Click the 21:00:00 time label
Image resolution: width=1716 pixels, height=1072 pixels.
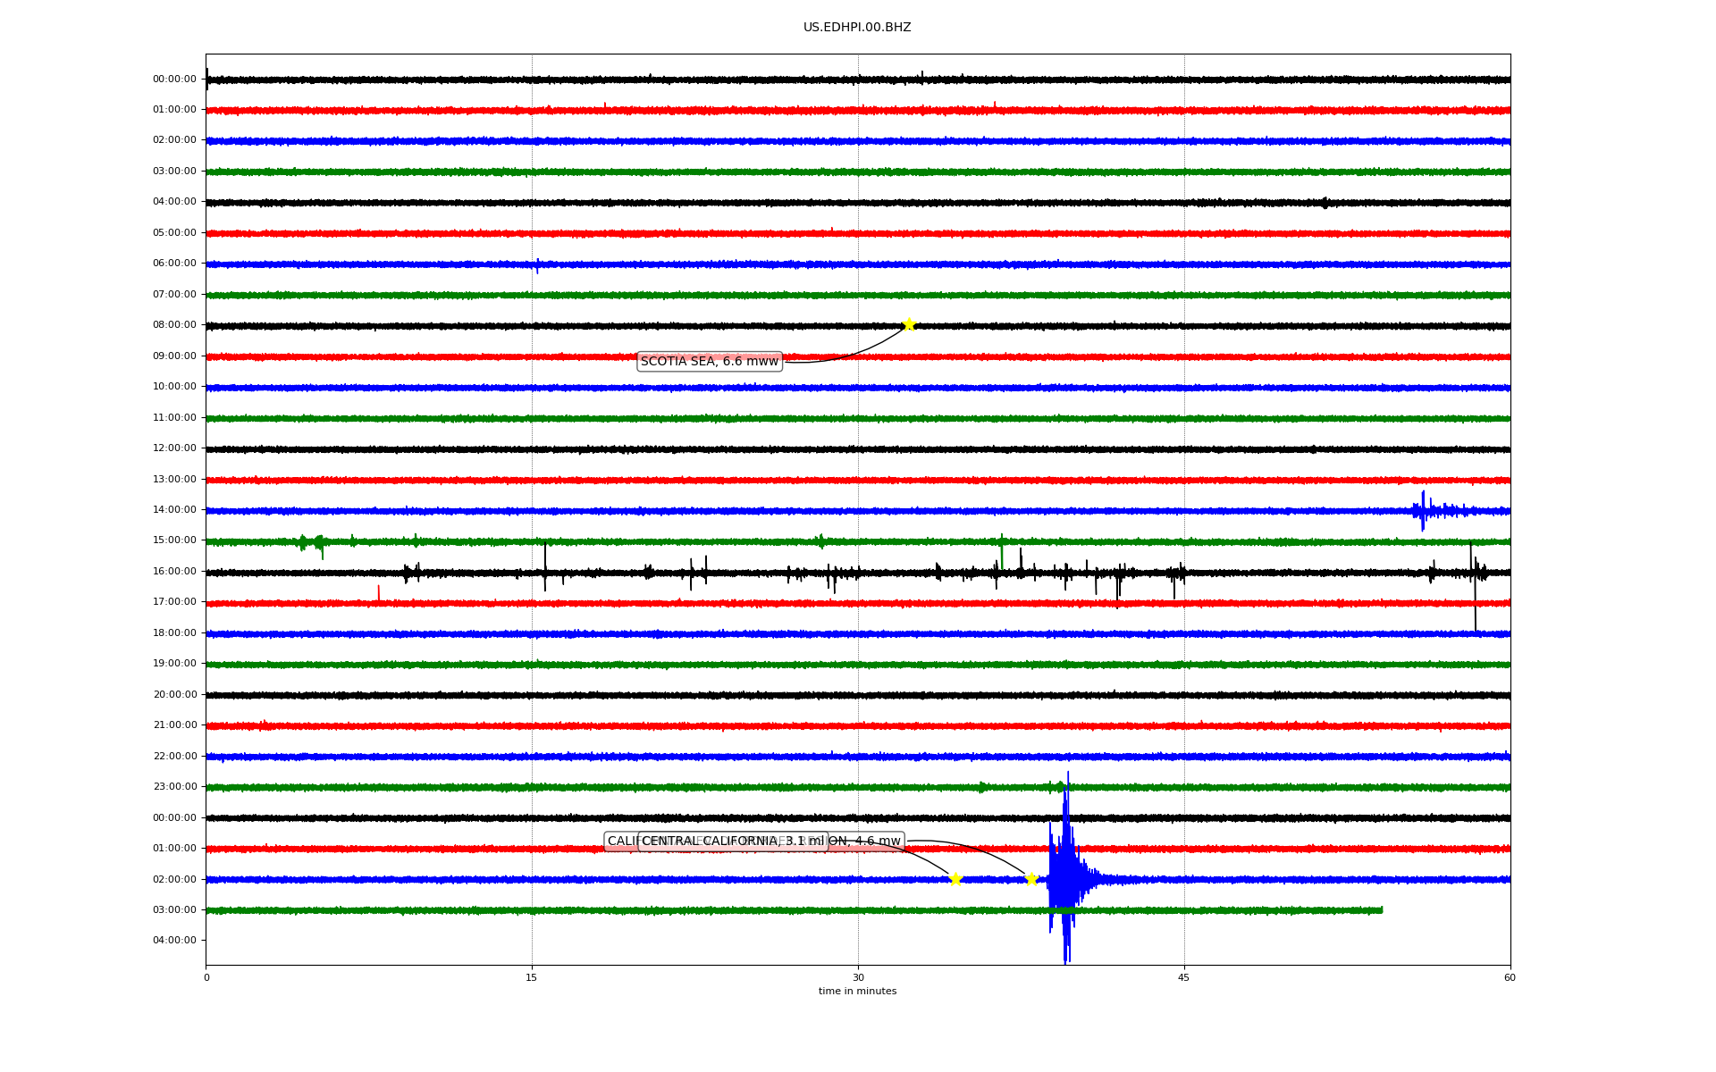click(174, 725)
